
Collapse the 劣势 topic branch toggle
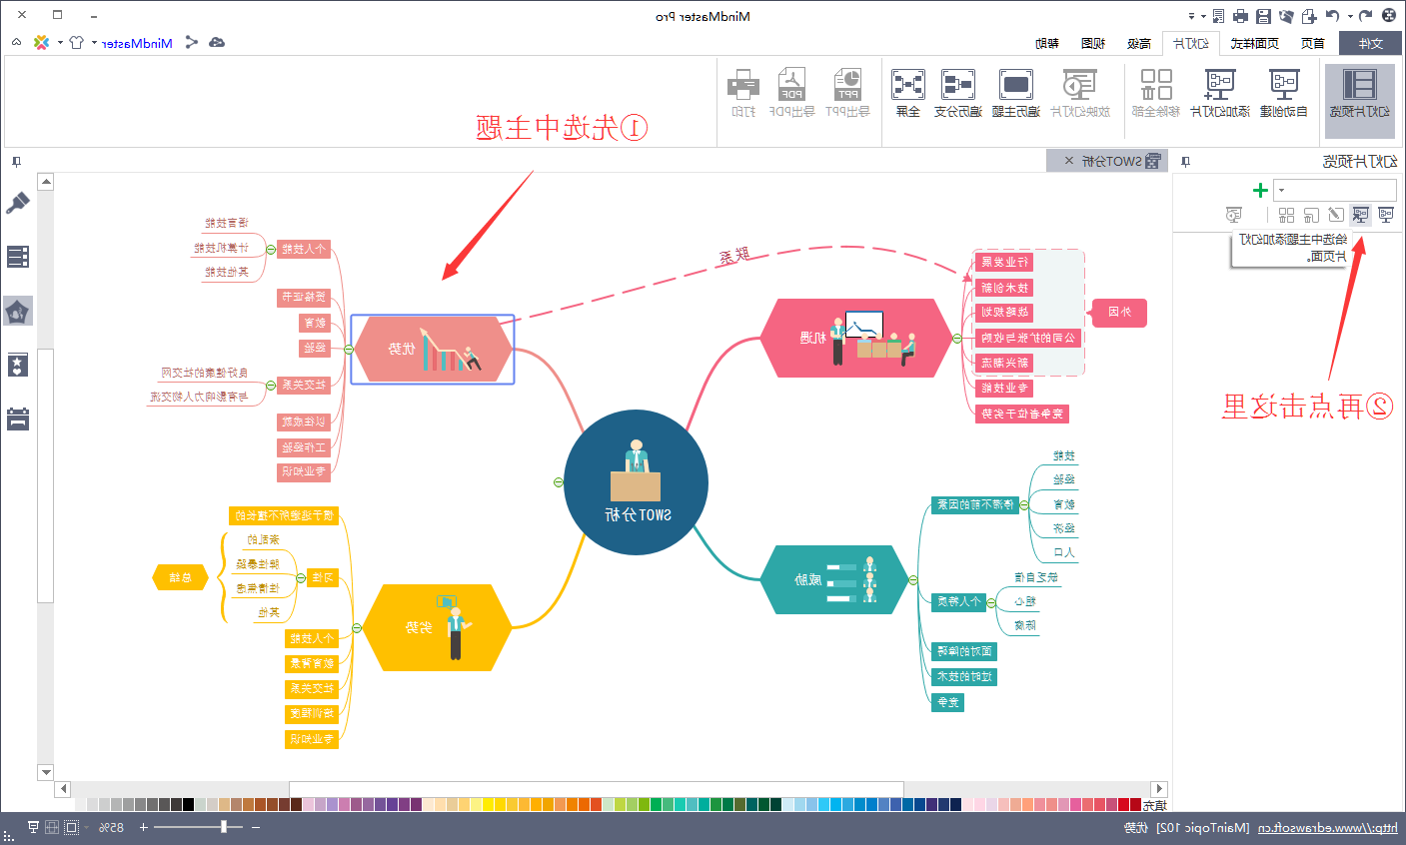357,628
